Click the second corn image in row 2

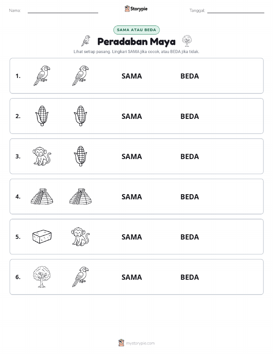(80, 116)
